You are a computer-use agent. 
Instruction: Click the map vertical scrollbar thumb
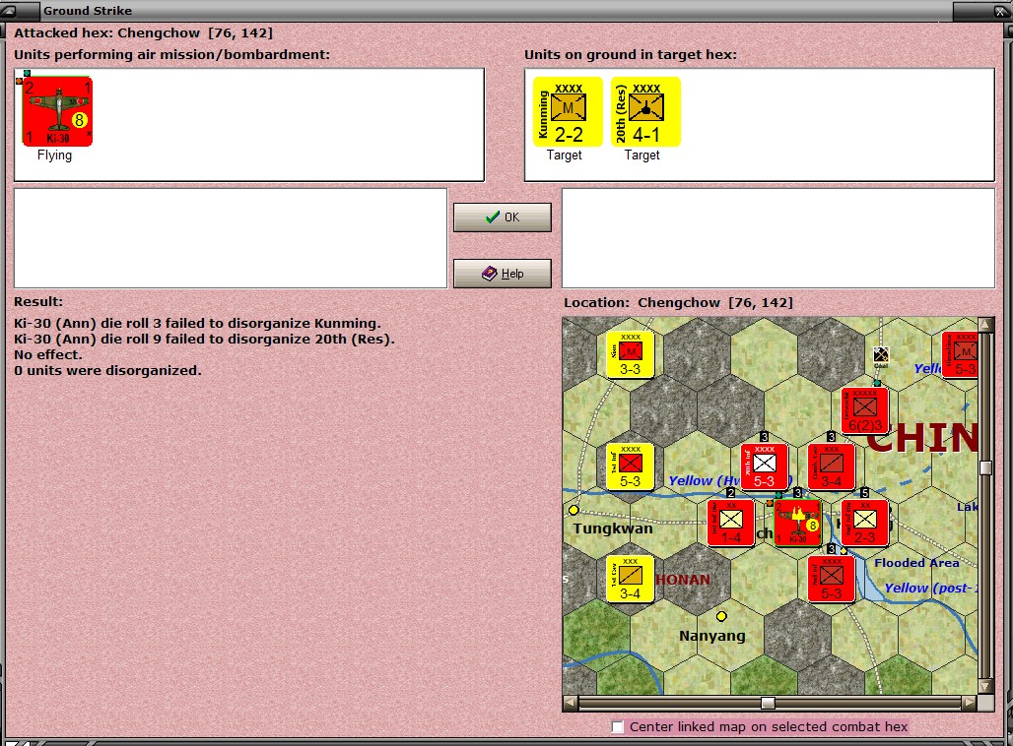pos(985,467)
